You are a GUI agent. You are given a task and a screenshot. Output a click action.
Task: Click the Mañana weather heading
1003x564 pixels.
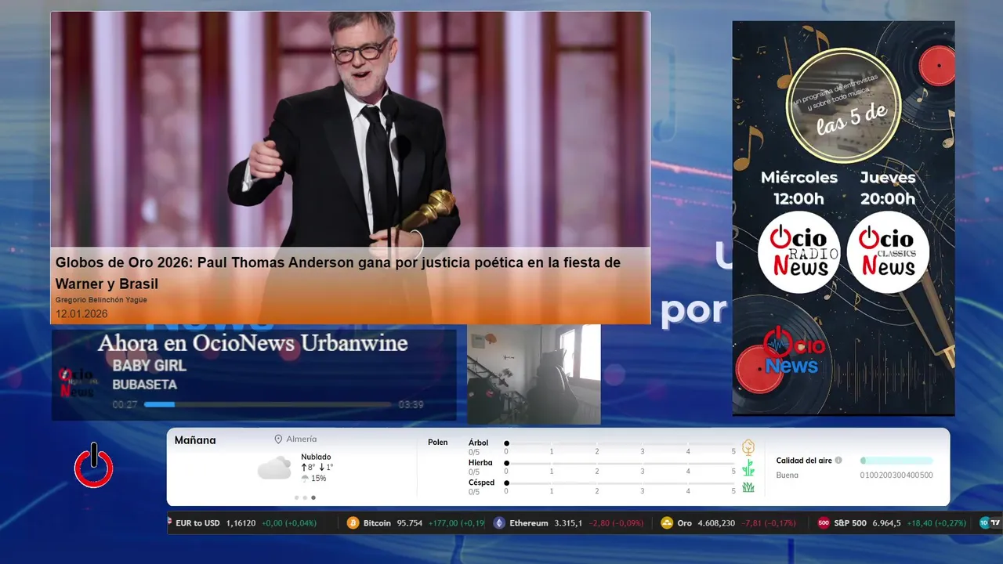coord(195,440)
